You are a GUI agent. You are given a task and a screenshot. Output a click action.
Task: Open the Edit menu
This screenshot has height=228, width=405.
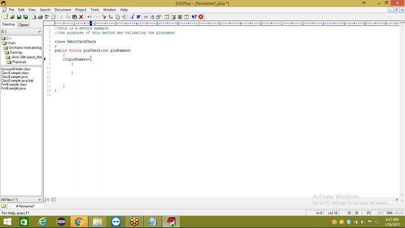pyautogui.click(x=21, y=10)
